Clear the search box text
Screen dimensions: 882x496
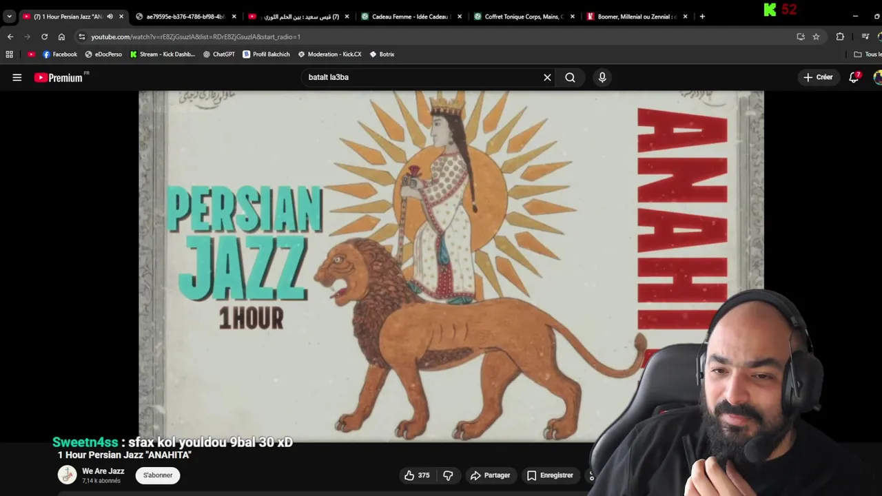click(547, 77)
